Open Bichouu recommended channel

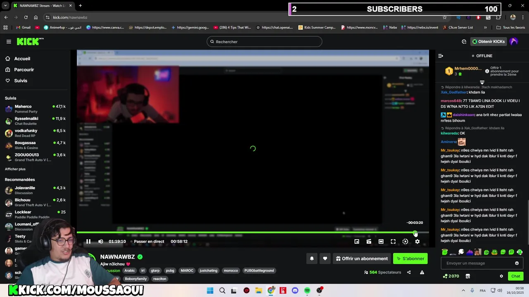pos(35,202)
